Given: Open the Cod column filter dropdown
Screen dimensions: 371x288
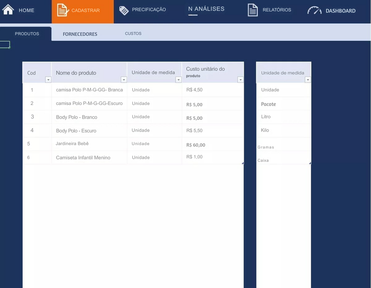Looking at the screenshot, I should [x=48, y=80].
